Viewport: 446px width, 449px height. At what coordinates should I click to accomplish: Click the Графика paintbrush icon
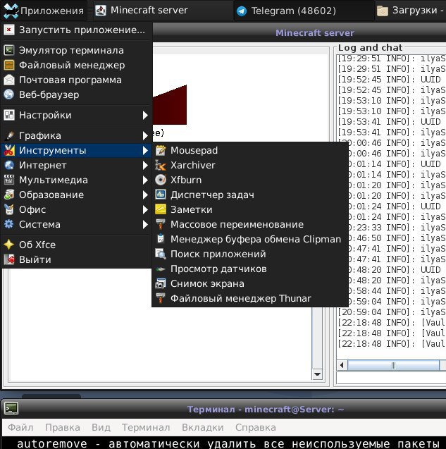pyautogui.click(x=9, y=135)
